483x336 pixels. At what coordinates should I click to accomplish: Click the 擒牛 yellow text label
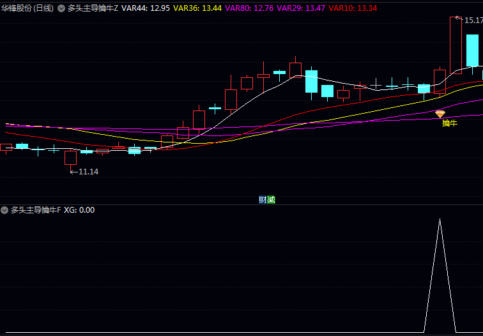click(x=449, y=123)
